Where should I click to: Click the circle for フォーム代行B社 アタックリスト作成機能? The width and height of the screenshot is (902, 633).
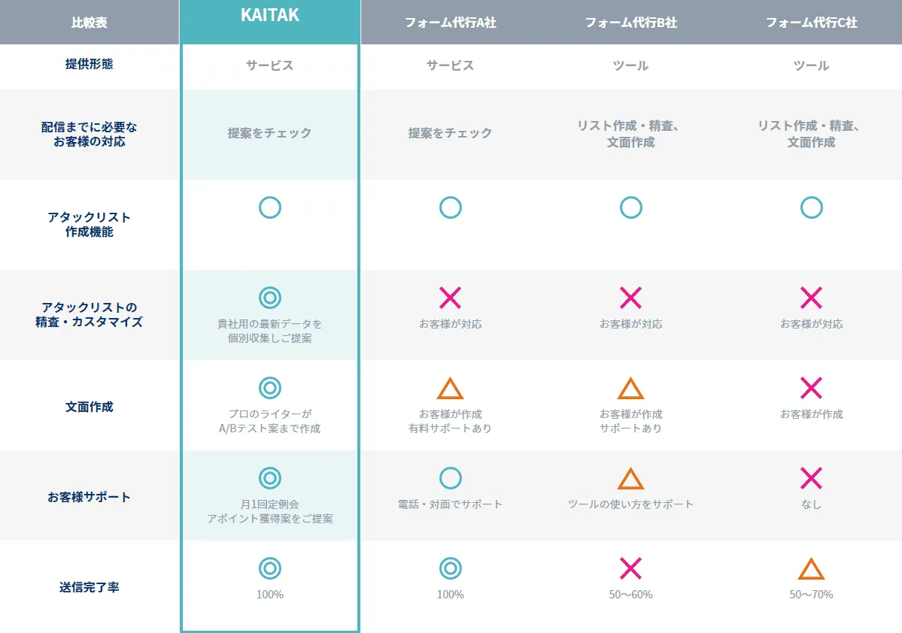coord(630,207)
